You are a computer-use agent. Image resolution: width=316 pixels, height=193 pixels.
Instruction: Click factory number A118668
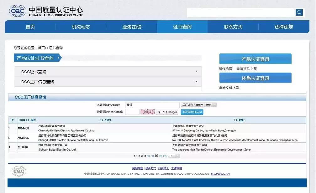click(x=23, y=147)
